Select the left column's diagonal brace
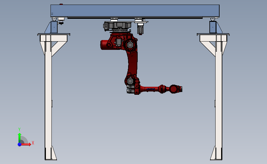267x164 pixels. (59, 48)
